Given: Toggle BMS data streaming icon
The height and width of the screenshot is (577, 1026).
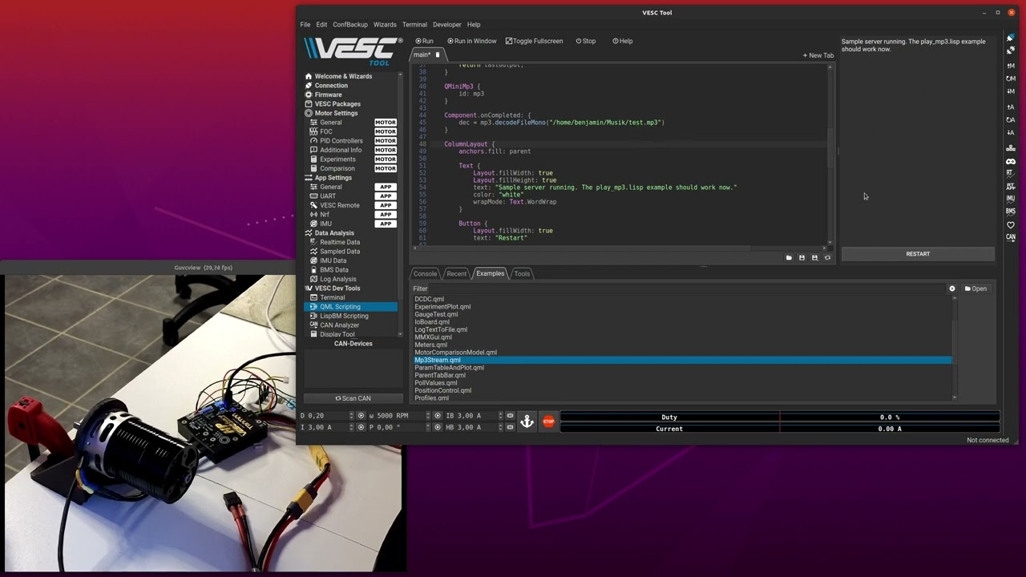Looking at the screenshot, I should point(1011,211).
